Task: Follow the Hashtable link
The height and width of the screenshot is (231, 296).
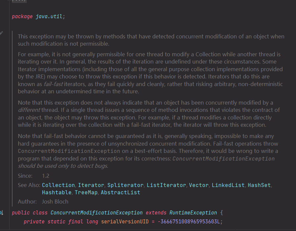Action: pyautogui.click(x=56, y=192)
